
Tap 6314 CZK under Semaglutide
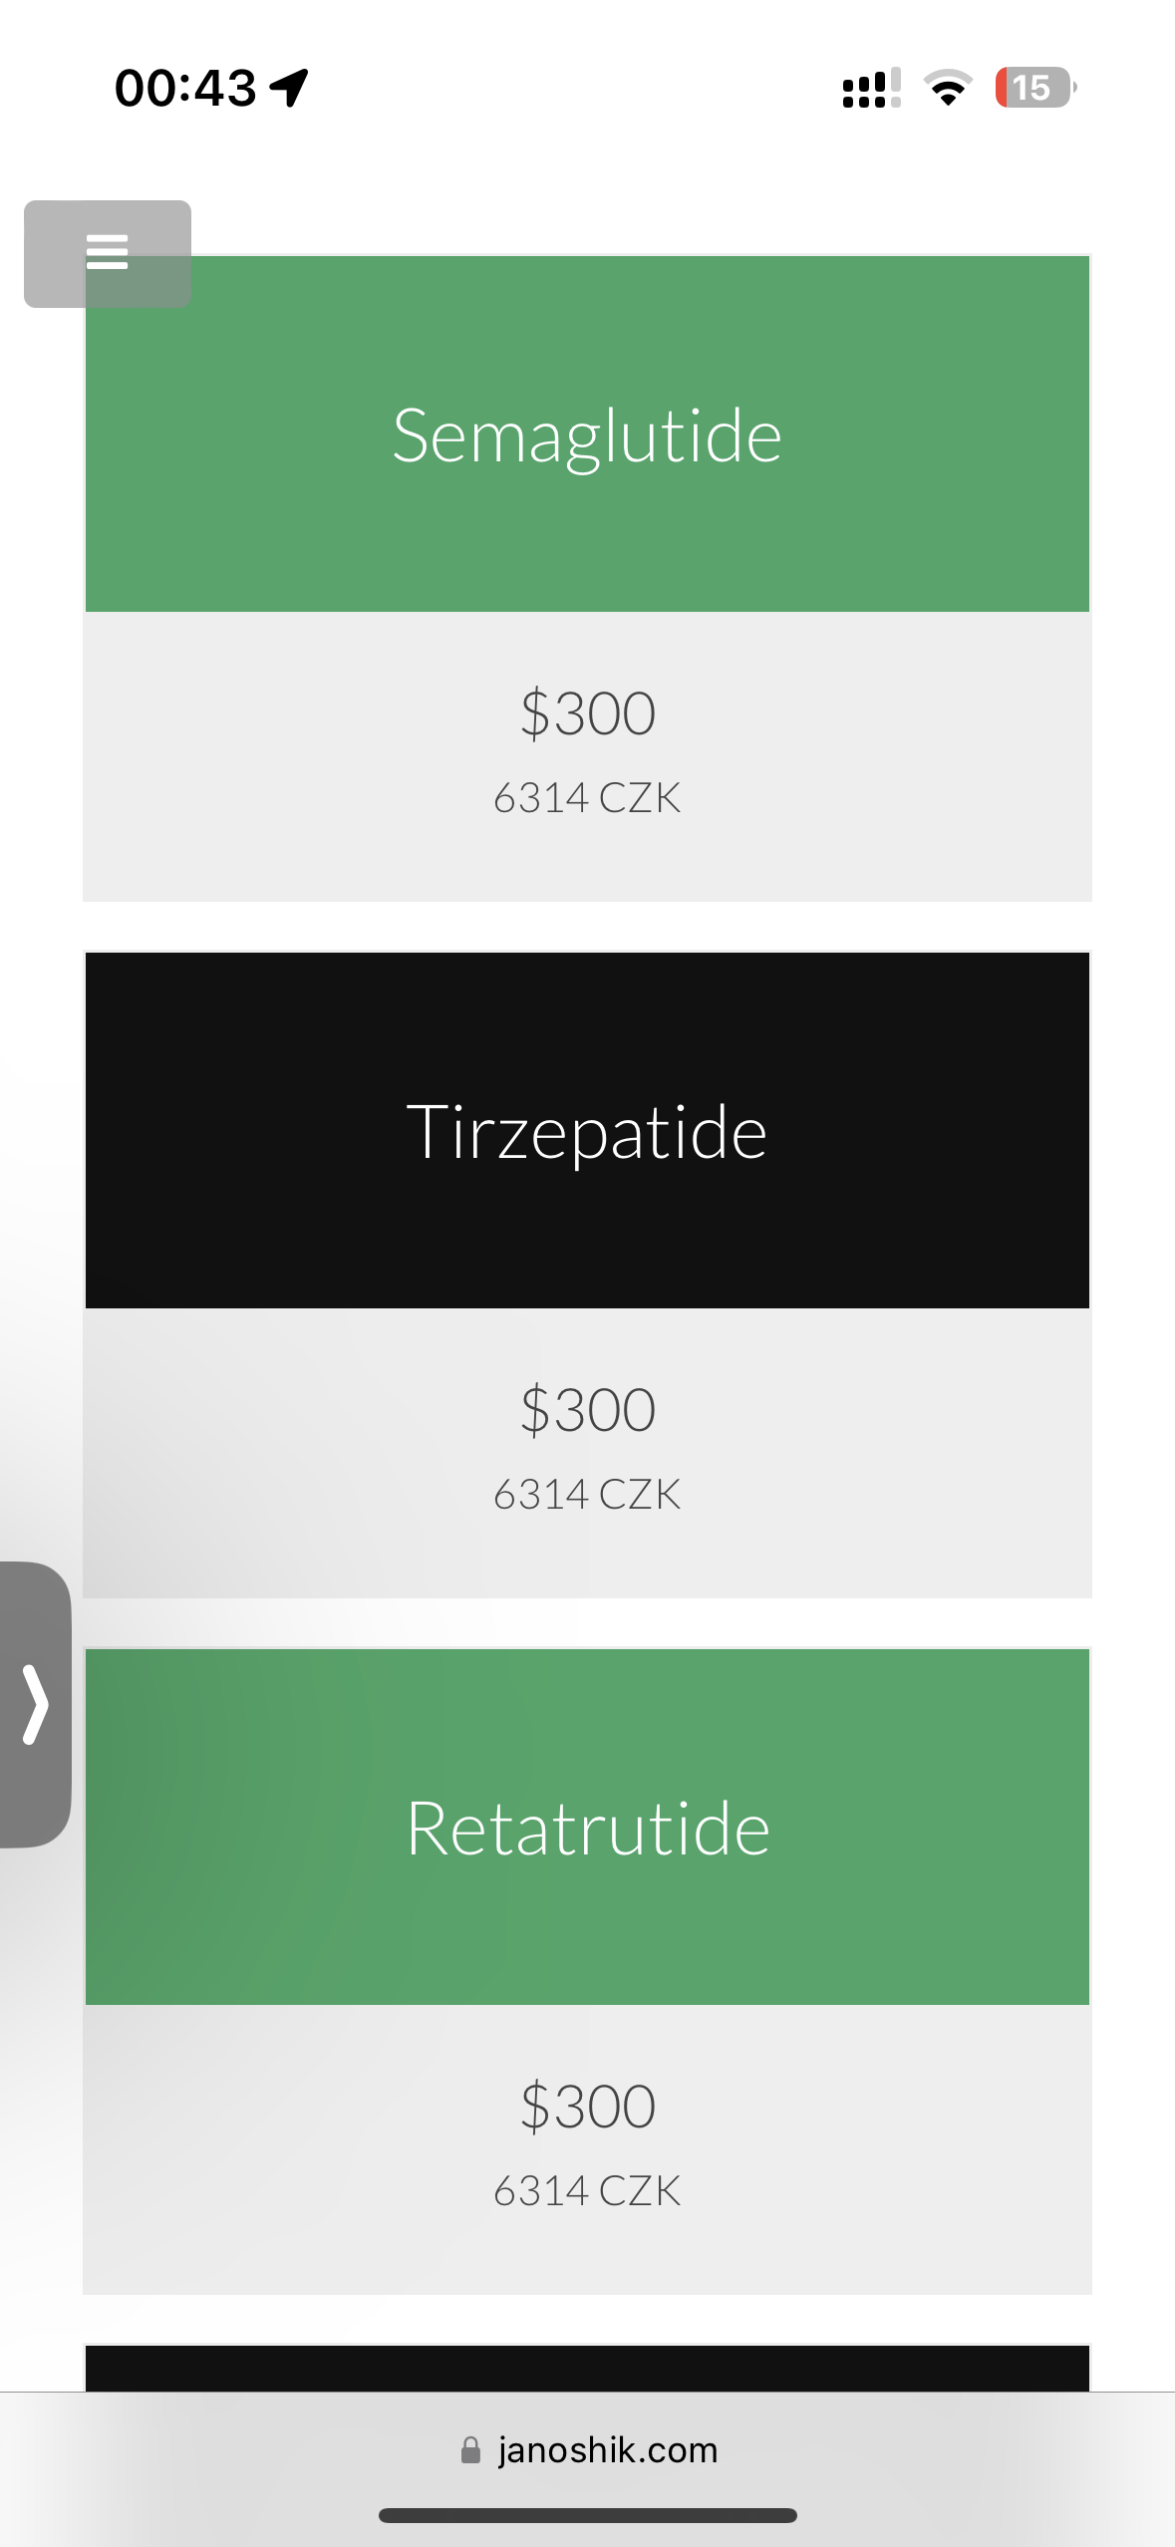point(587,798)
